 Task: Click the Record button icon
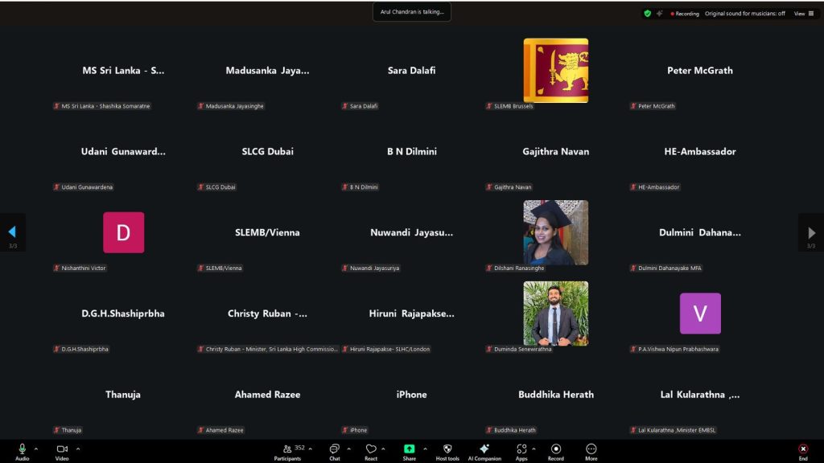tap(556, 449)
